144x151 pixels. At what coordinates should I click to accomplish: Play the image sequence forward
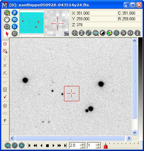point(53,145)
